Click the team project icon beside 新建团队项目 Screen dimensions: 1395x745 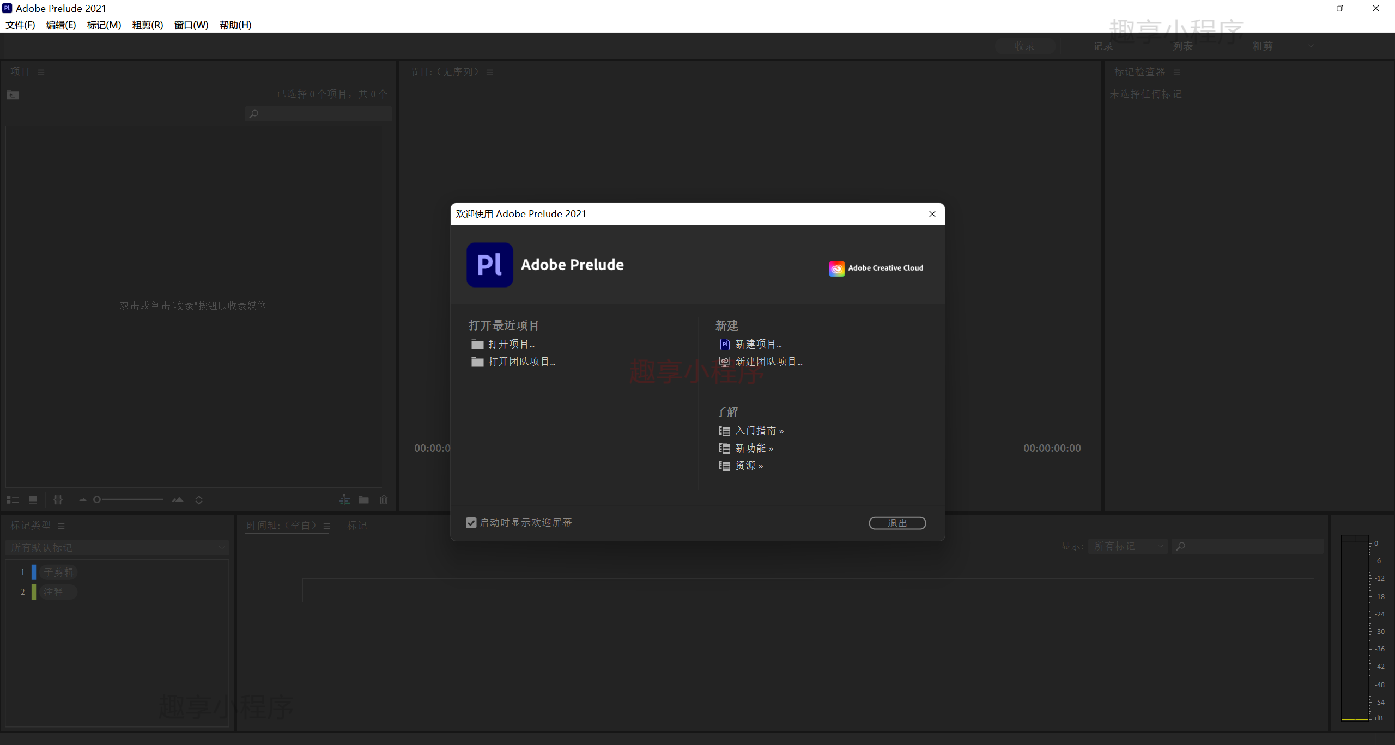(x=724, y=362)
